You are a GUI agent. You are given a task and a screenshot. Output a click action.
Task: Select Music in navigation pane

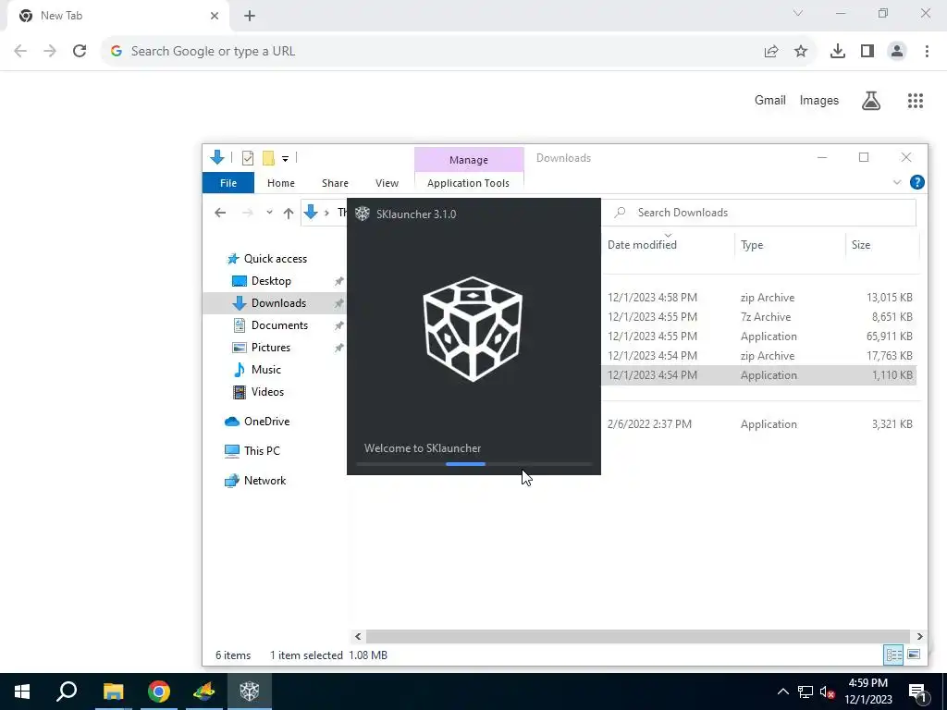(265, 370)
